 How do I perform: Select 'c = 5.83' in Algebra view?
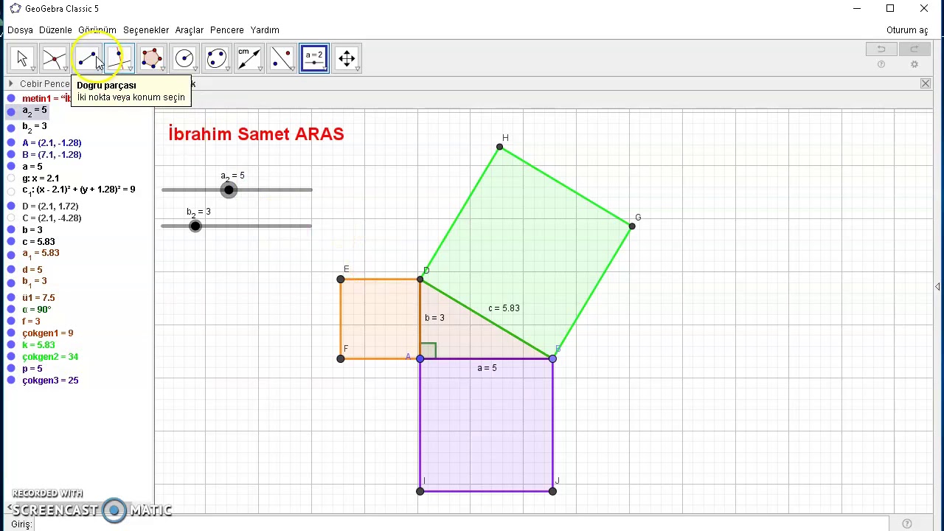click(x=38, y=242)
